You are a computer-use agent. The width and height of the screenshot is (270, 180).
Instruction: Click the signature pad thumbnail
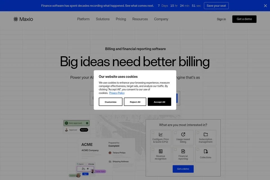(x=85, y=169)
